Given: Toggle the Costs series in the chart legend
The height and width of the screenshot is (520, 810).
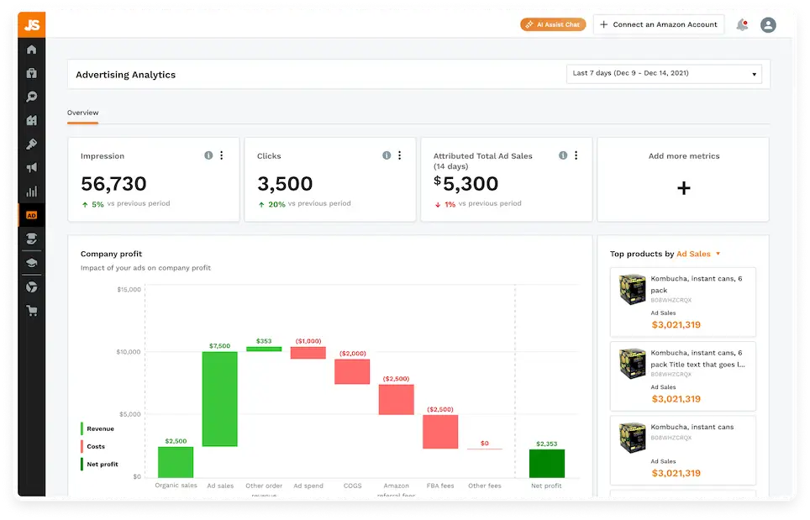Looking at the screenshot, I should coord(94,446).
